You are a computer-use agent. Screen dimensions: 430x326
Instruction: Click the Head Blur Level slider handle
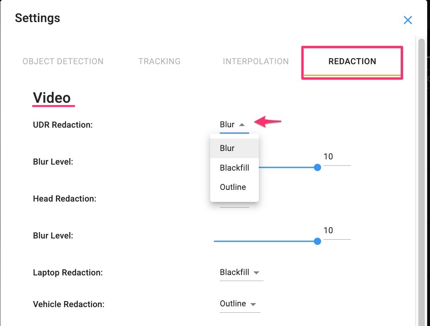click(x=317, y=241)
